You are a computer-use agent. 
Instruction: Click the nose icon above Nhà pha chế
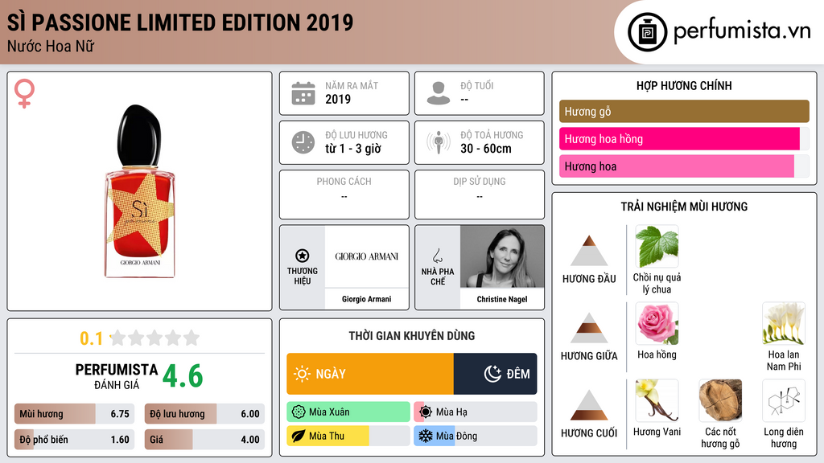pyautogui.click(x=438, y=256)
